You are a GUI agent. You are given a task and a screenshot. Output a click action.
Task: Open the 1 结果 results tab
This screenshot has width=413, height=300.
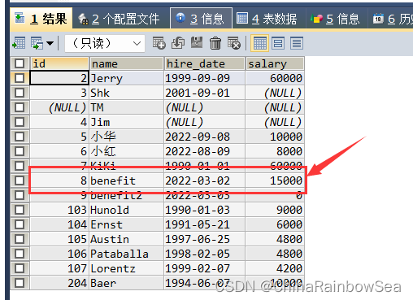[41, 19]
